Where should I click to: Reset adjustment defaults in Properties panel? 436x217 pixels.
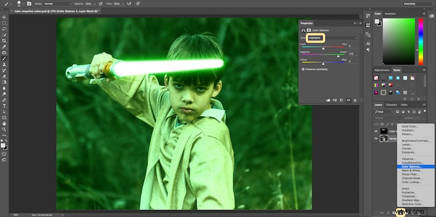(341, 100)
